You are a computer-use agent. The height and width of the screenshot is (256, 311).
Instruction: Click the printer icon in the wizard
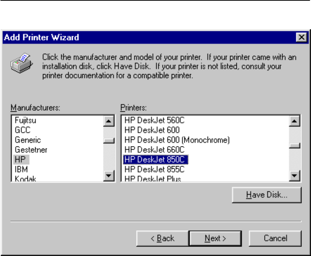pos(22,63)
